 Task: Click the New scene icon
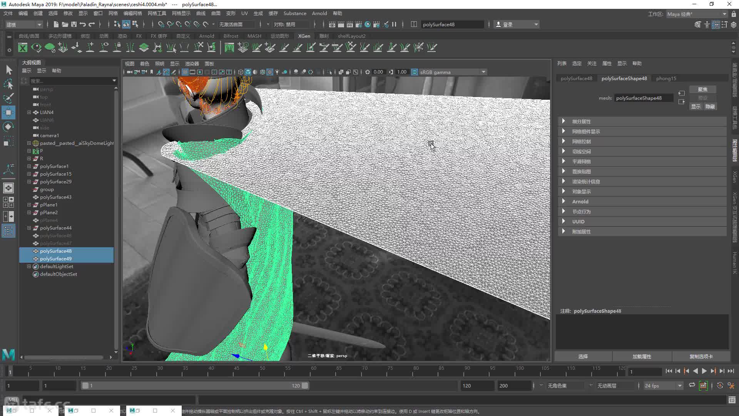[x=56, y=24]
